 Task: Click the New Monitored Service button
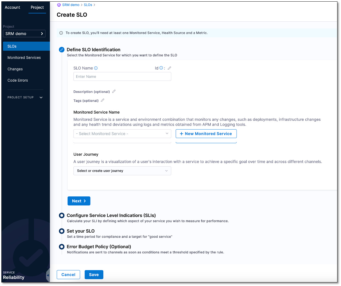(x=206, y=133)
